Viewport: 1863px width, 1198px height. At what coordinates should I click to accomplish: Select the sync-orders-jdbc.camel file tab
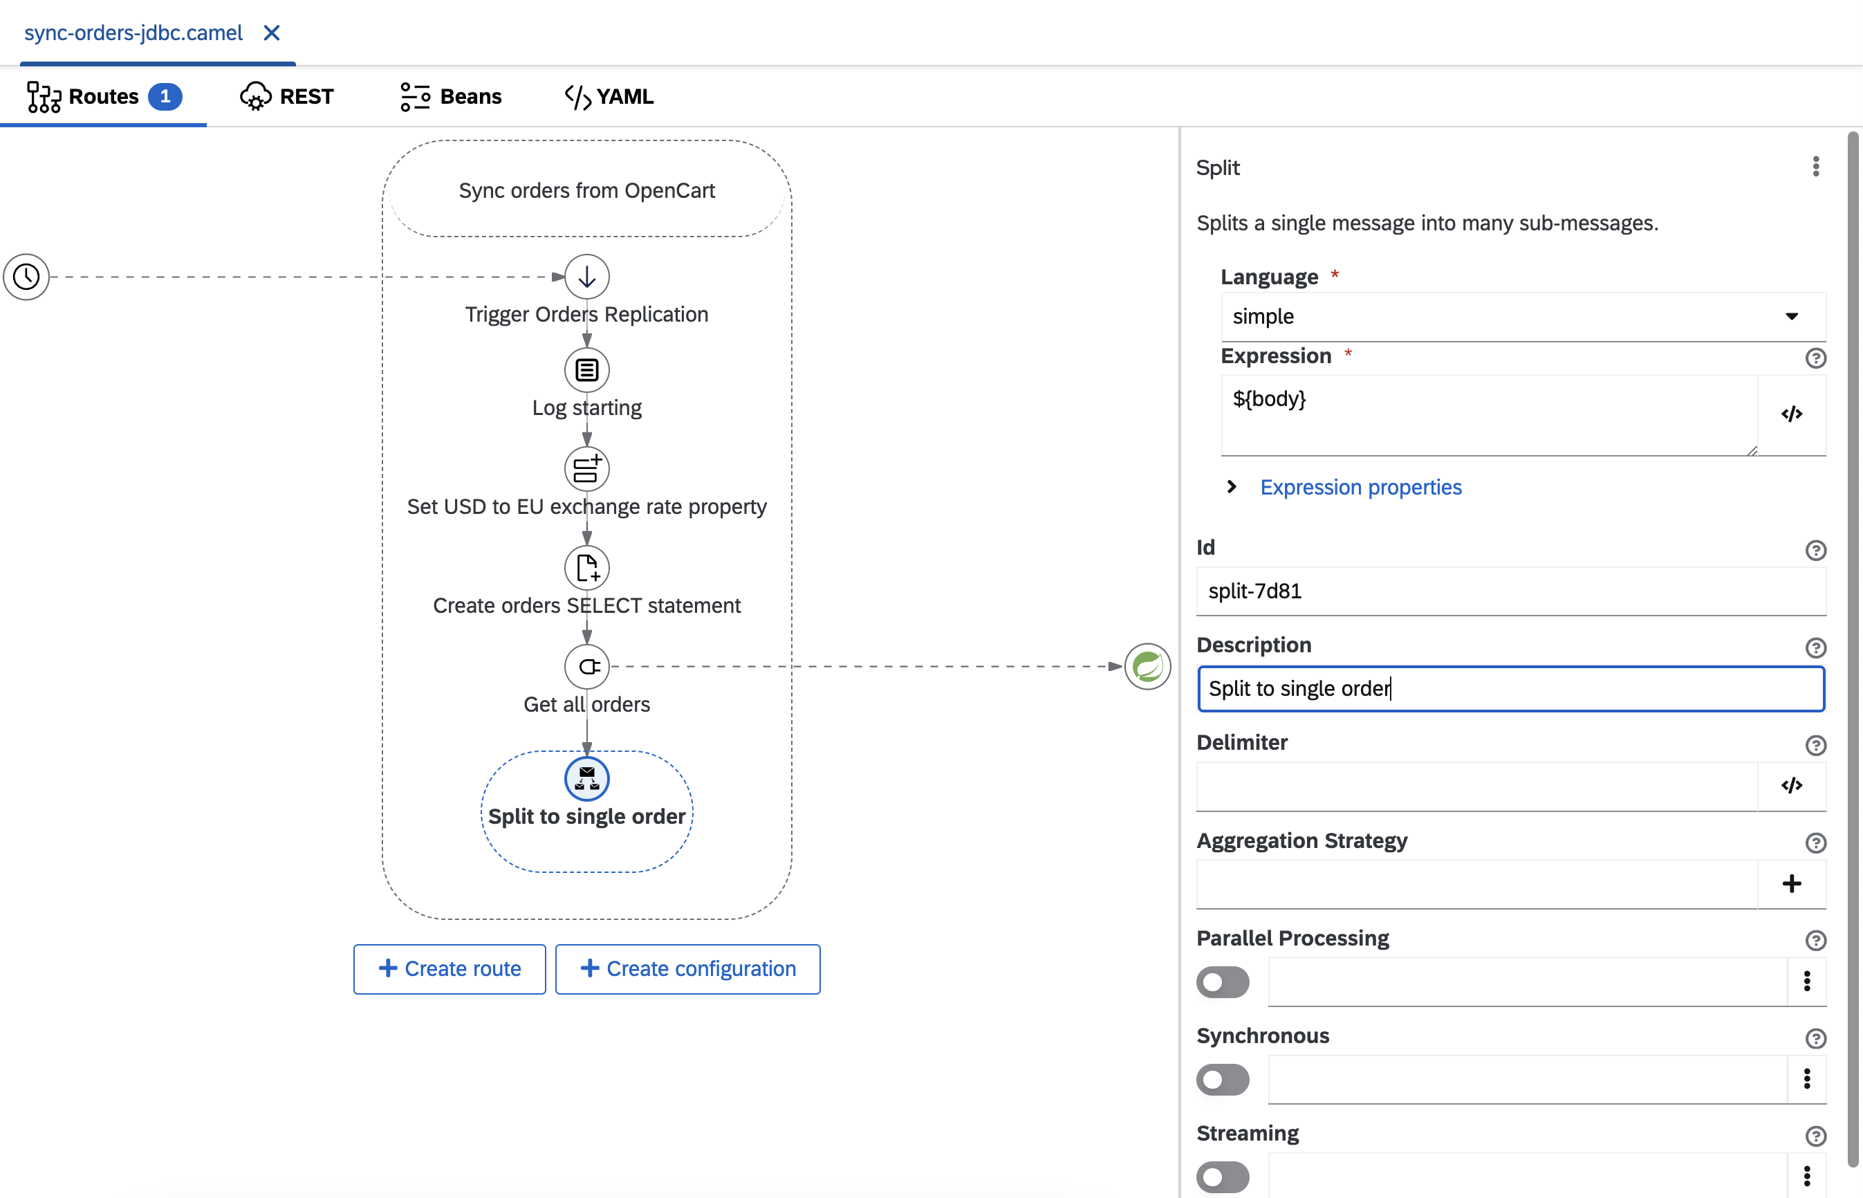coord(133,33)
